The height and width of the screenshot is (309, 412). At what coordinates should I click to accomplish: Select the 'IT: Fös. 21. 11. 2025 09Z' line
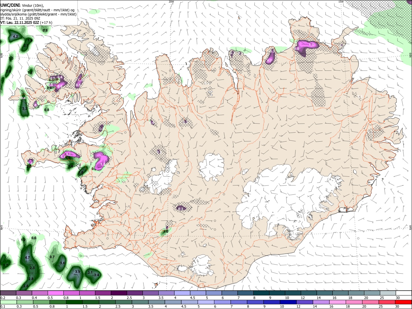pyautogui.click(x=20, y=18)
